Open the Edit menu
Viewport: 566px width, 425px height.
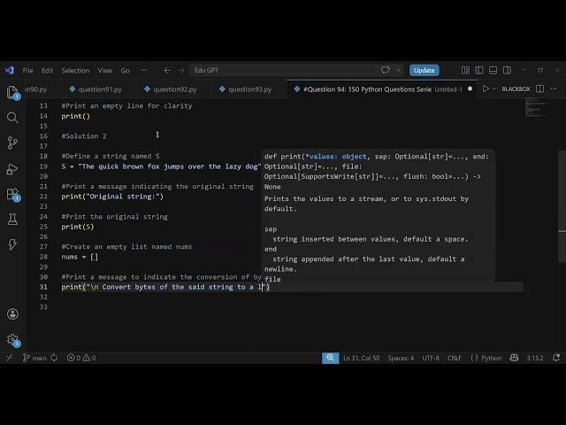[x=47, y=71]
